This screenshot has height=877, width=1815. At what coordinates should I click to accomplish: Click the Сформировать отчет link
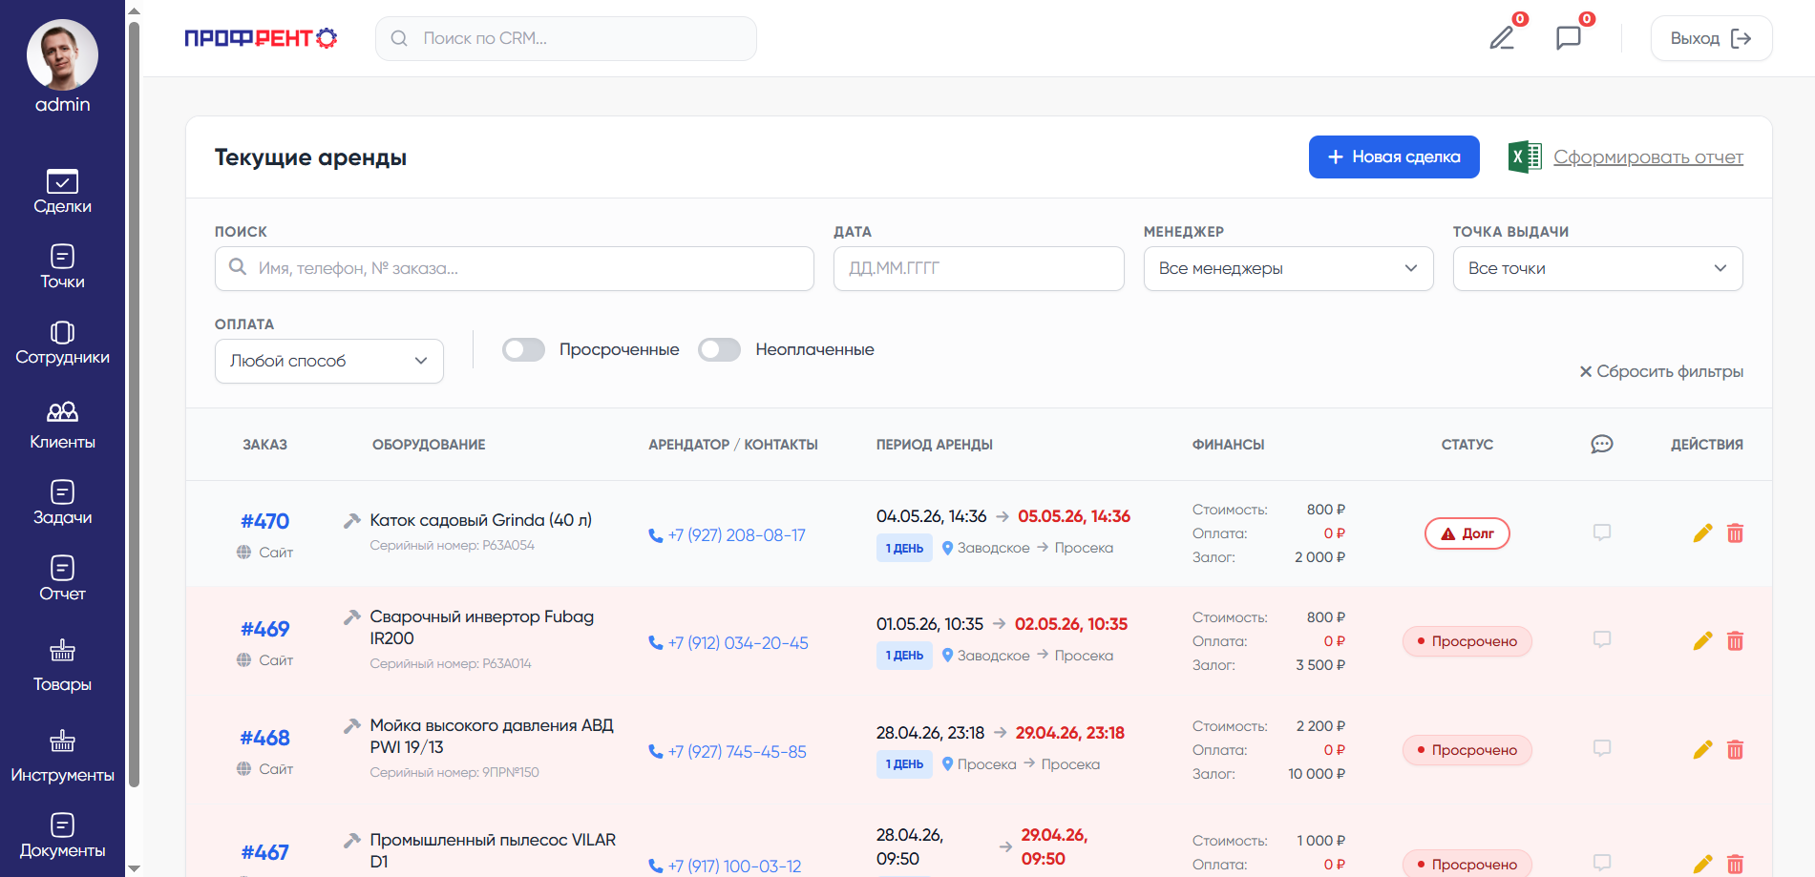[1648, 157]
